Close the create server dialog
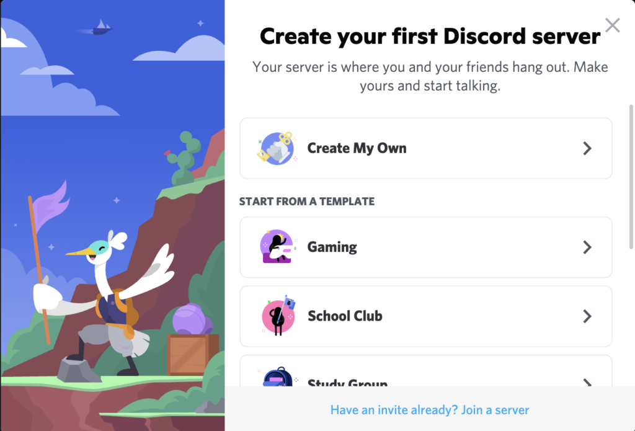635x431 pixels. tap(612, 25)
